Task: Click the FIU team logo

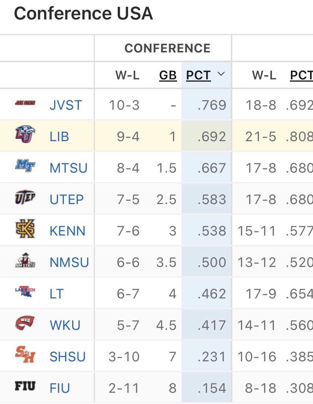Action: click(25, 386)
